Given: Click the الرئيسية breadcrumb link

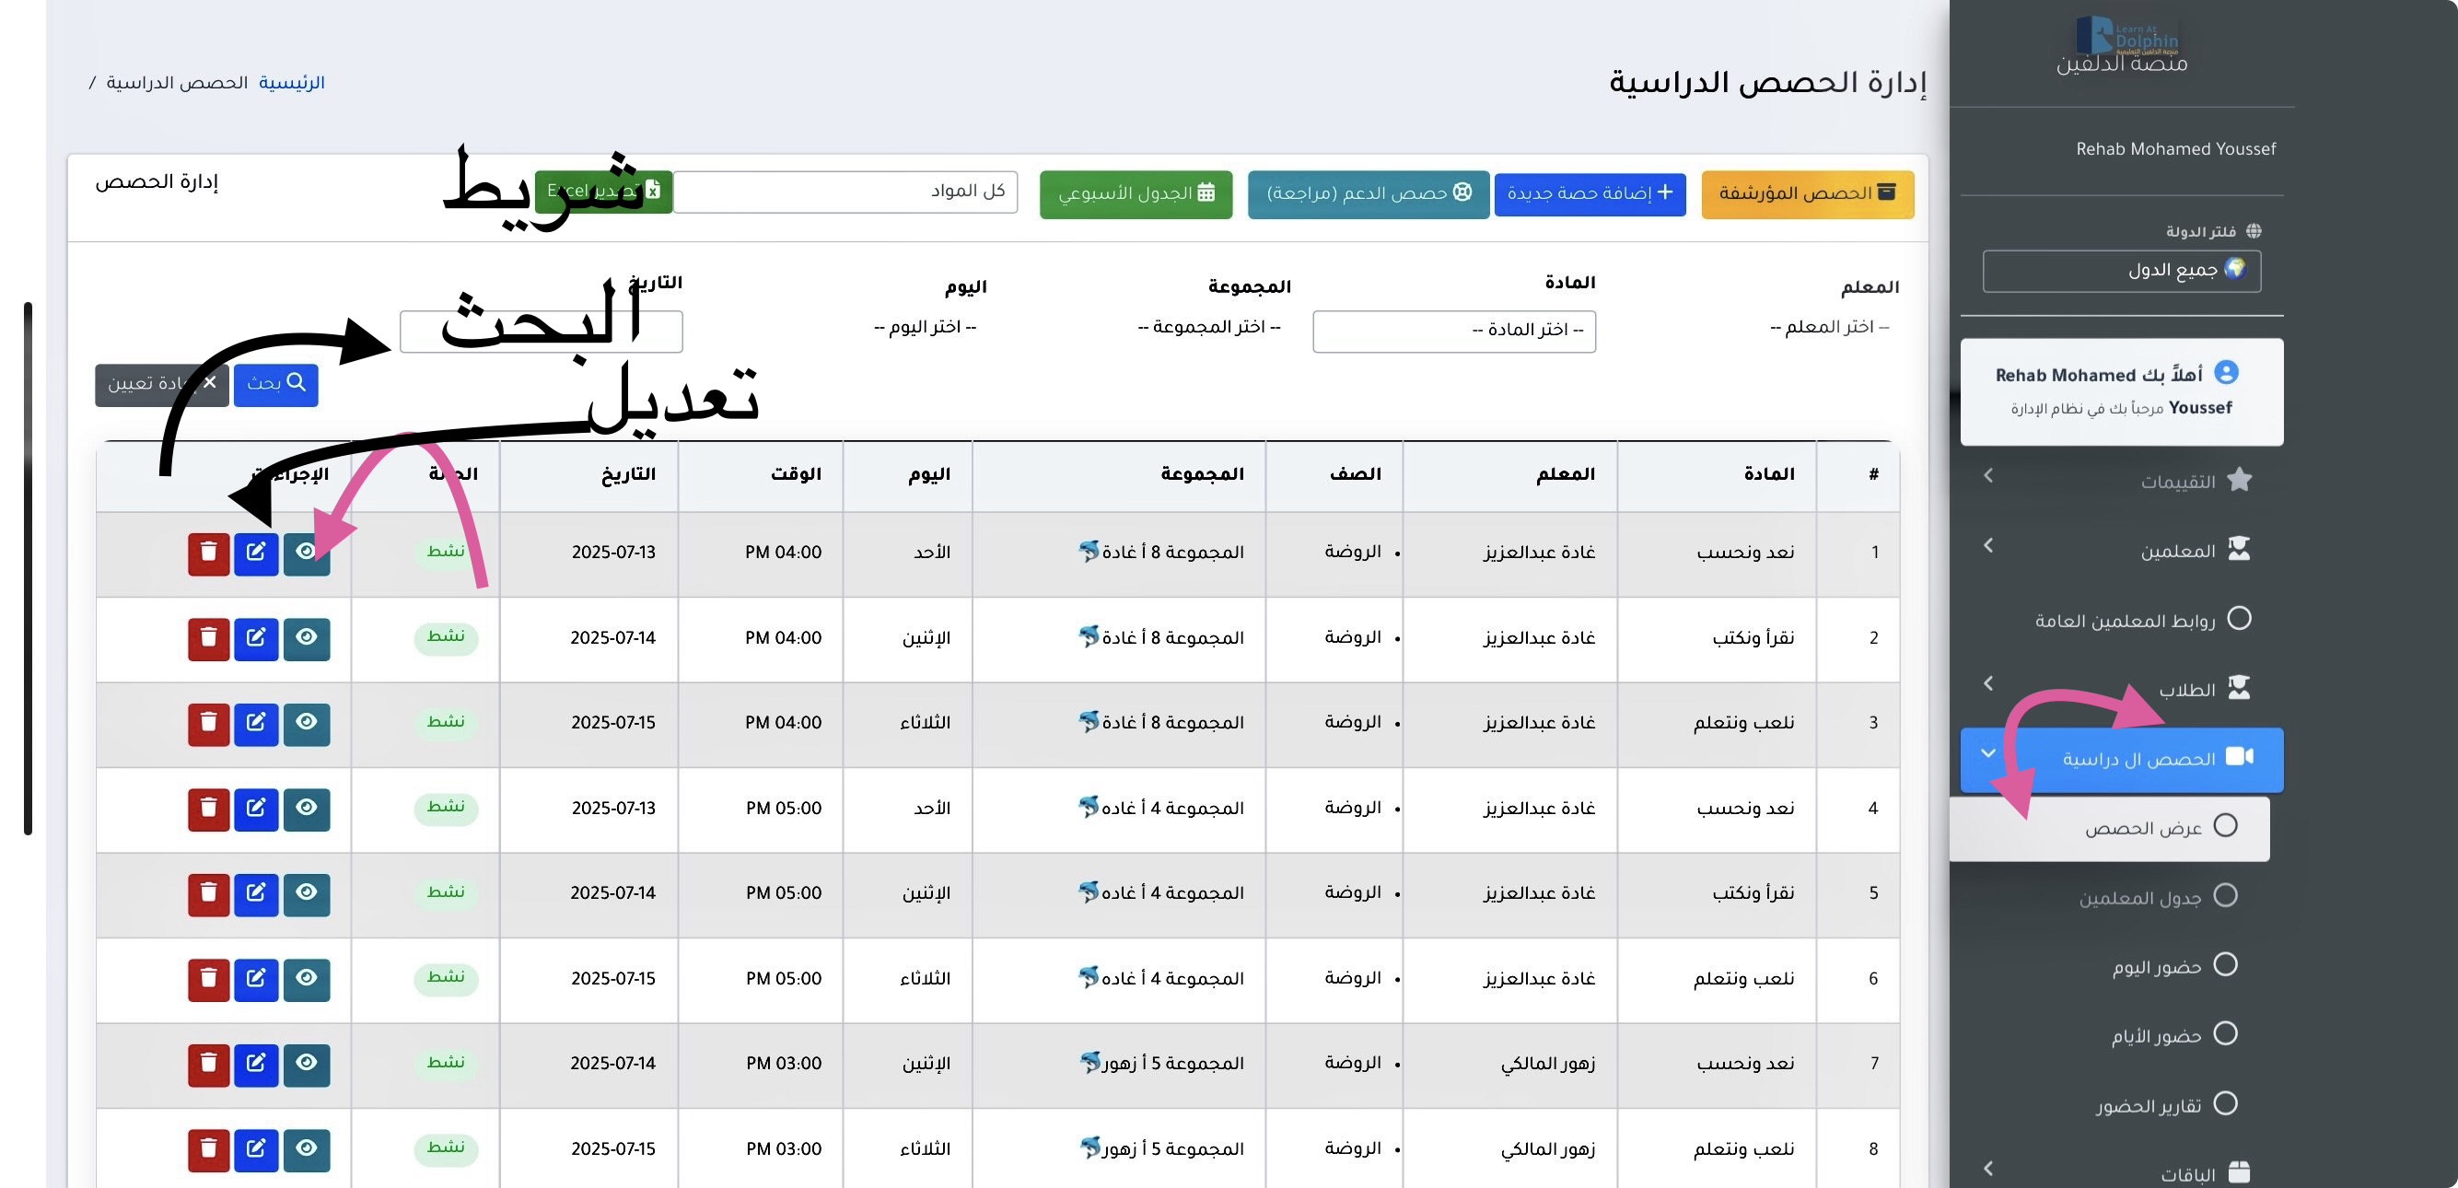Looking at the screenshot, I should point(291,83).
